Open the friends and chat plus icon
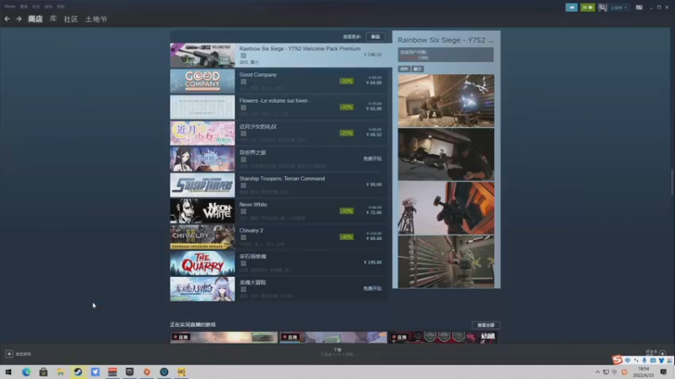The image size is (675, 379). pyautogui.click(x=662, y=353)
